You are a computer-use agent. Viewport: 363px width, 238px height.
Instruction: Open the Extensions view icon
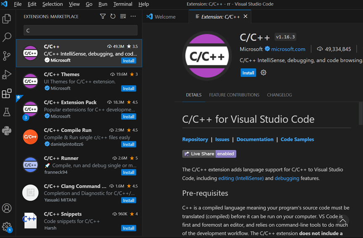7,94
